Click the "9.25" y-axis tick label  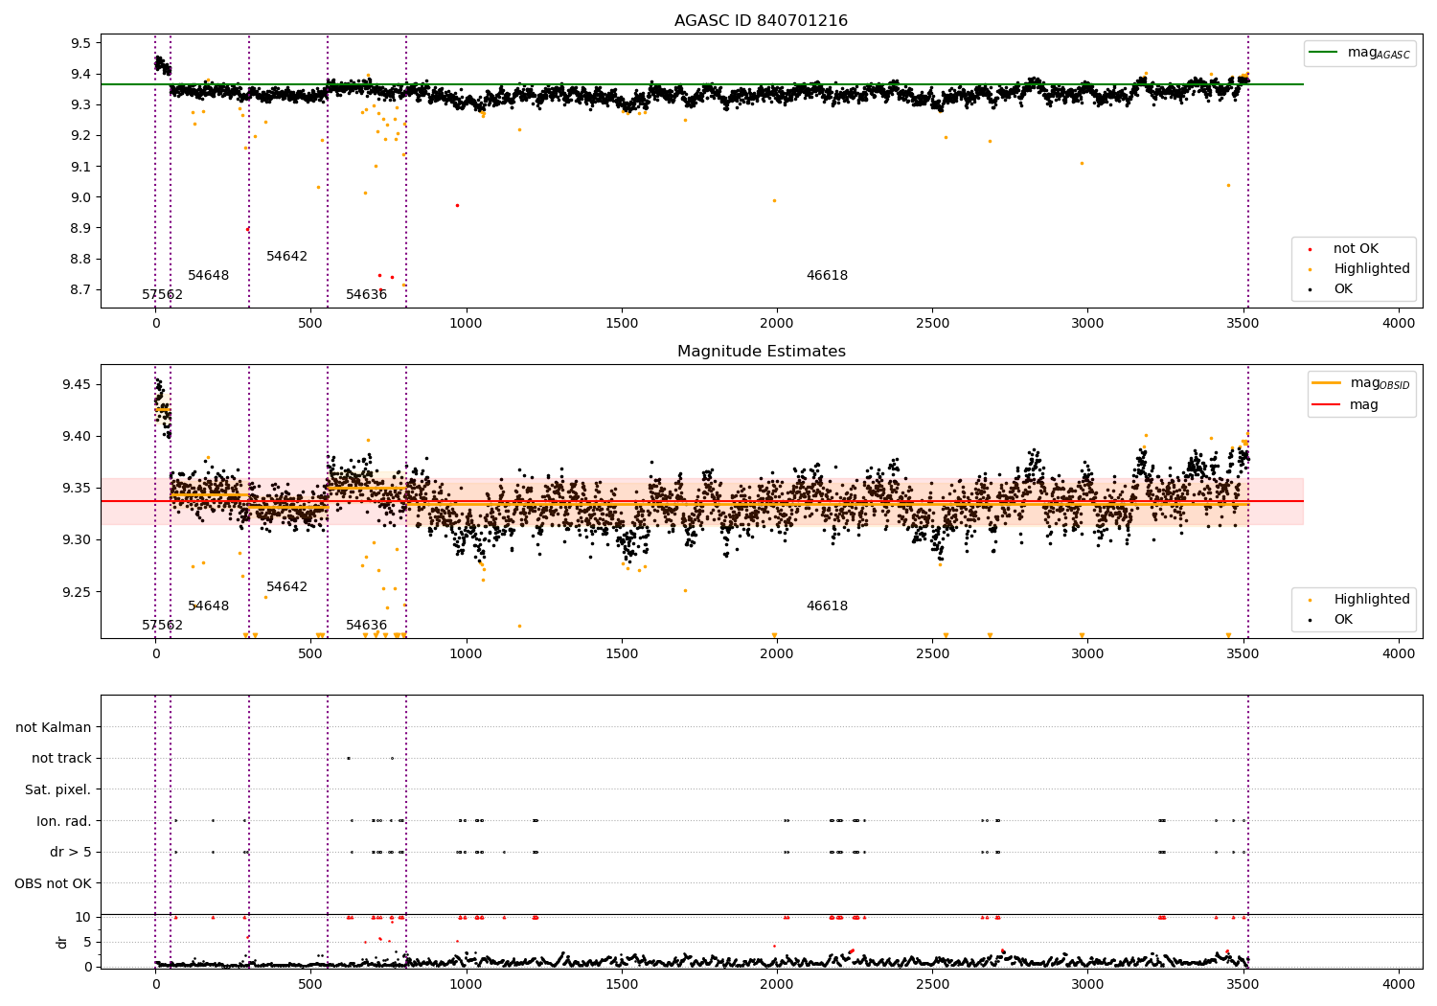pyautogui.click(x=78, y=592)
